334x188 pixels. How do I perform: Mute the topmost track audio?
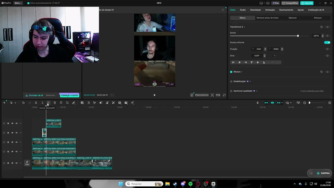16,123
